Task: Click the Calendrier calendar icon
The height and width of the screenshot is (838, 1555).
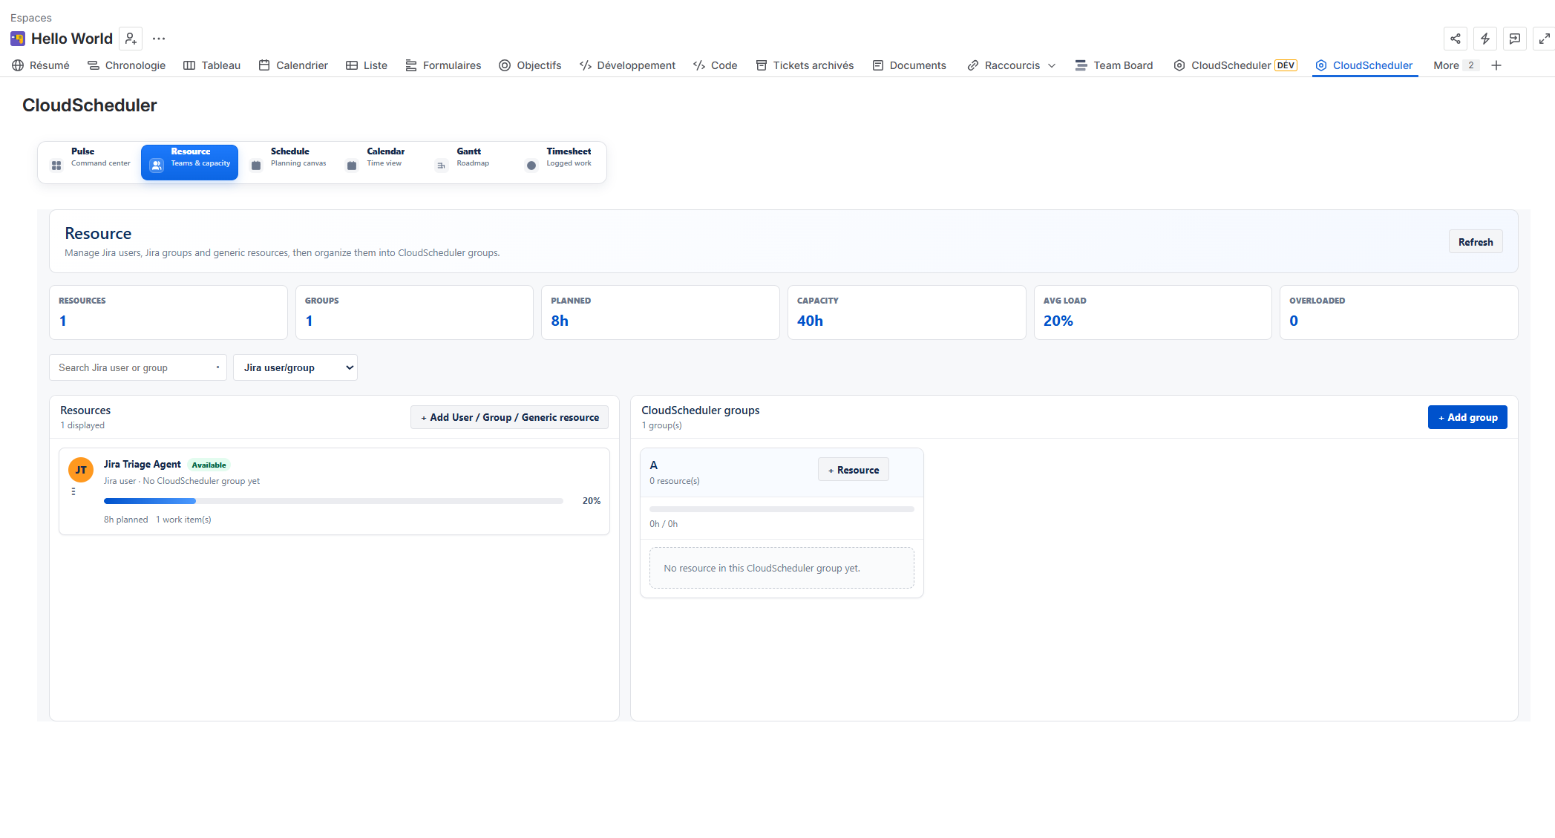Action: pyautogui.click(x=264, y=65)
